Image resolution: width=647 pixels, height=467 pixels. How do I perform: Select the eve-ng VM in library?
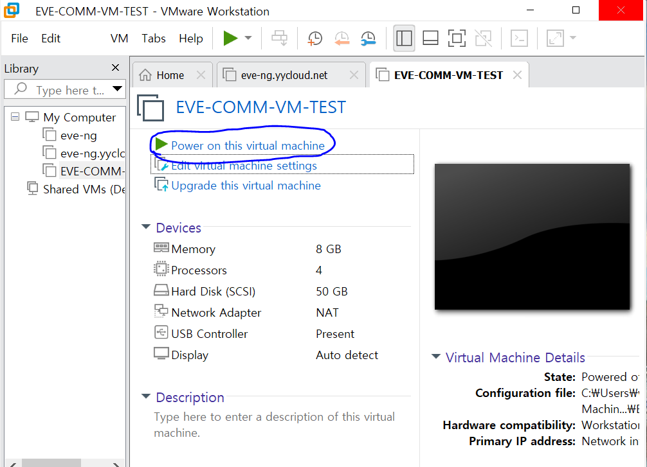78,135
